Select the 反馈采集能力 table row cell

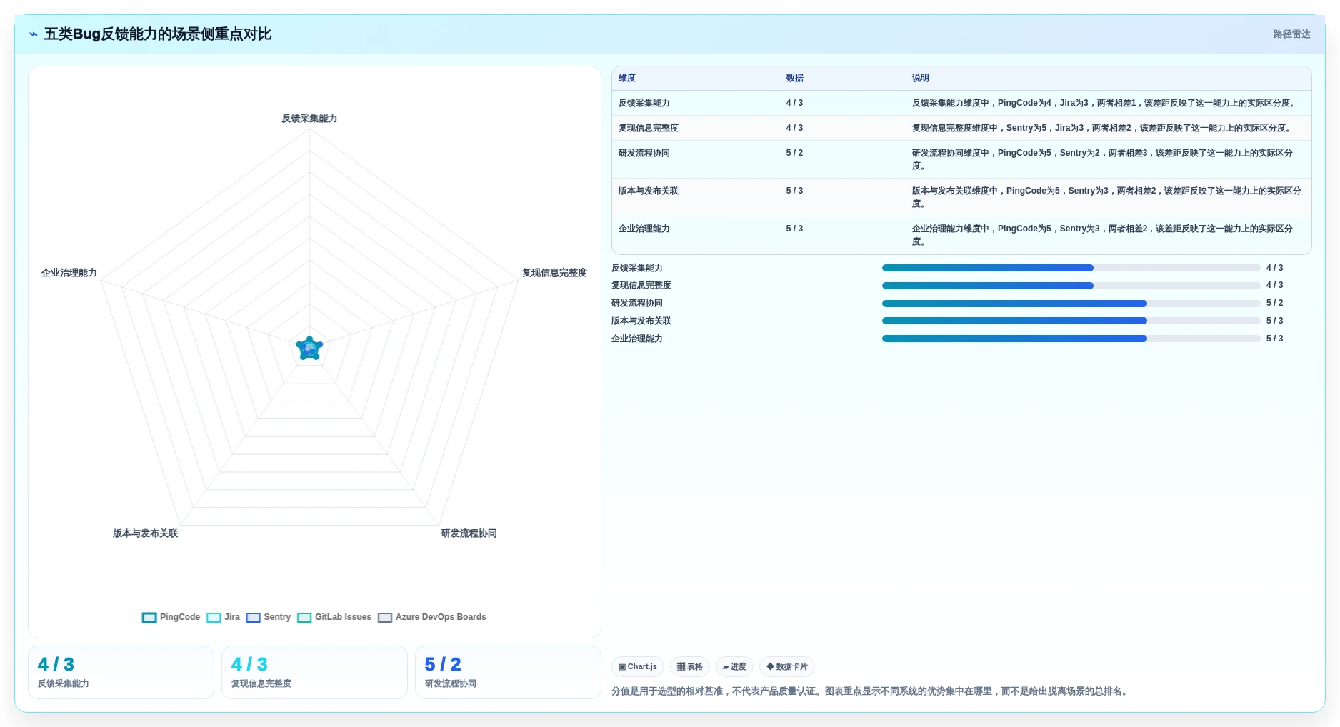[x=644, y=104]
